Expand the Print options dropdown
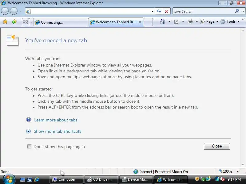The width and height of the screenshot is (246, 184). [x=197, y=21]
